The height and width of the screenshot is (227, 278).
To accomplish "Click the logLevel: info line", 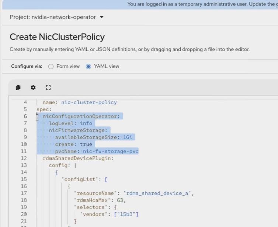I will pyautogui.click(x=70, y=123).
